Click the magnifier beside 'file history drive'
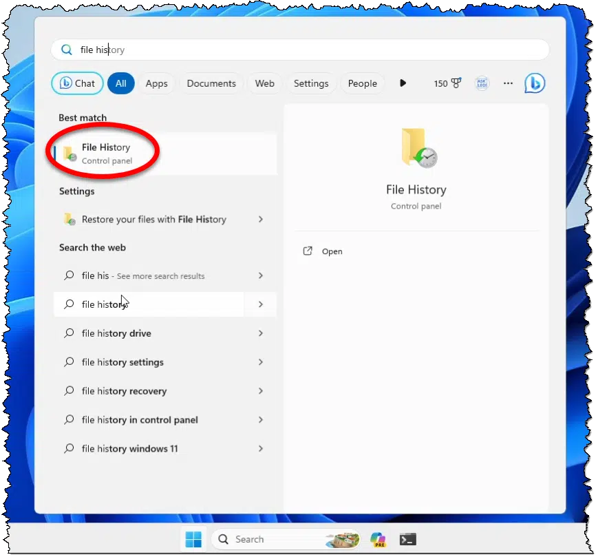 69,333
